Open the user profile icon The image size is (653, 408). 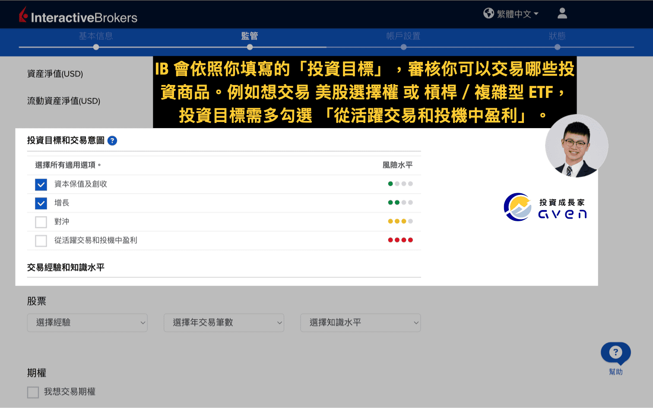click(562, 13)
